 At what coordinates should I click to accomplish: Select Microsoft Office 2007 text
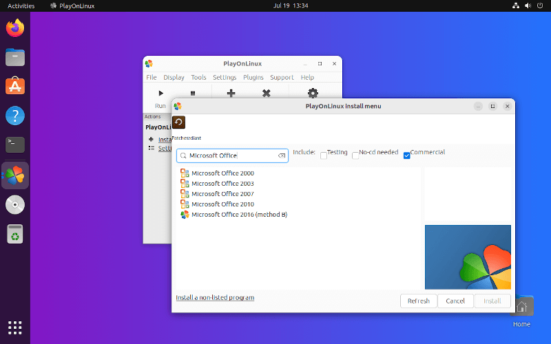click(x=222, y=194)
